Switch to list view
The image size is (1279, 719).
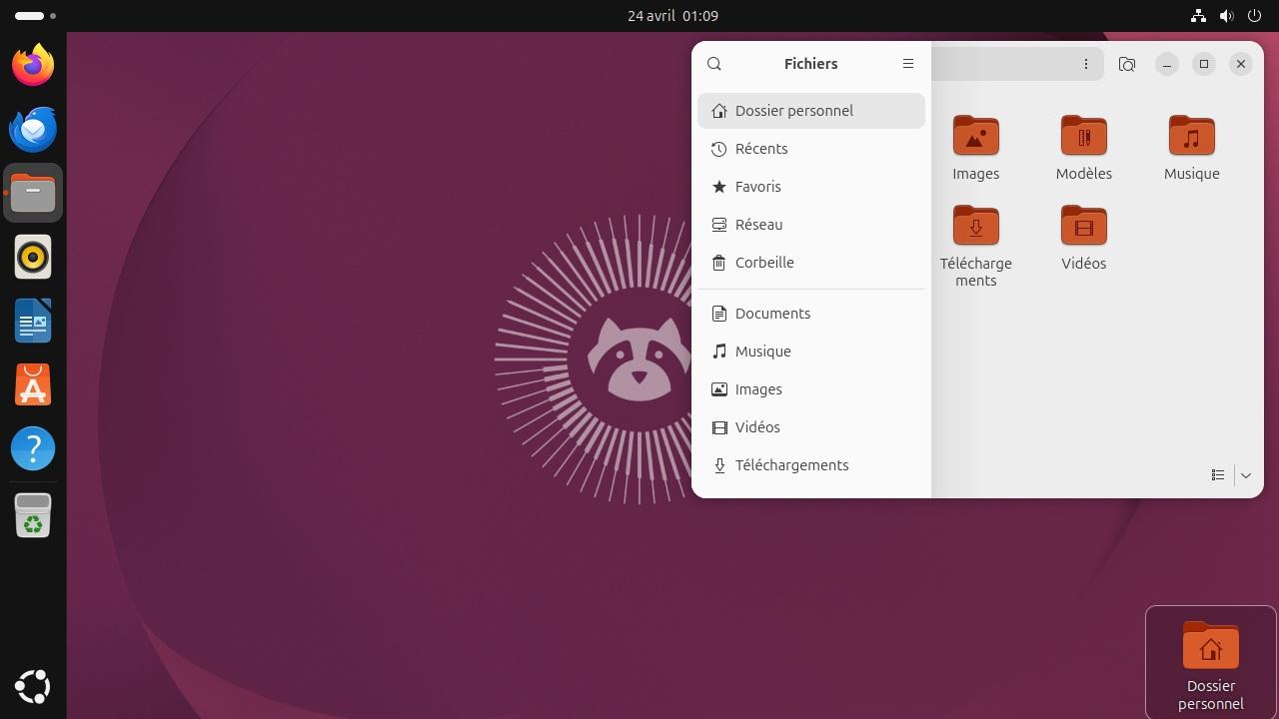point(1218,474)
